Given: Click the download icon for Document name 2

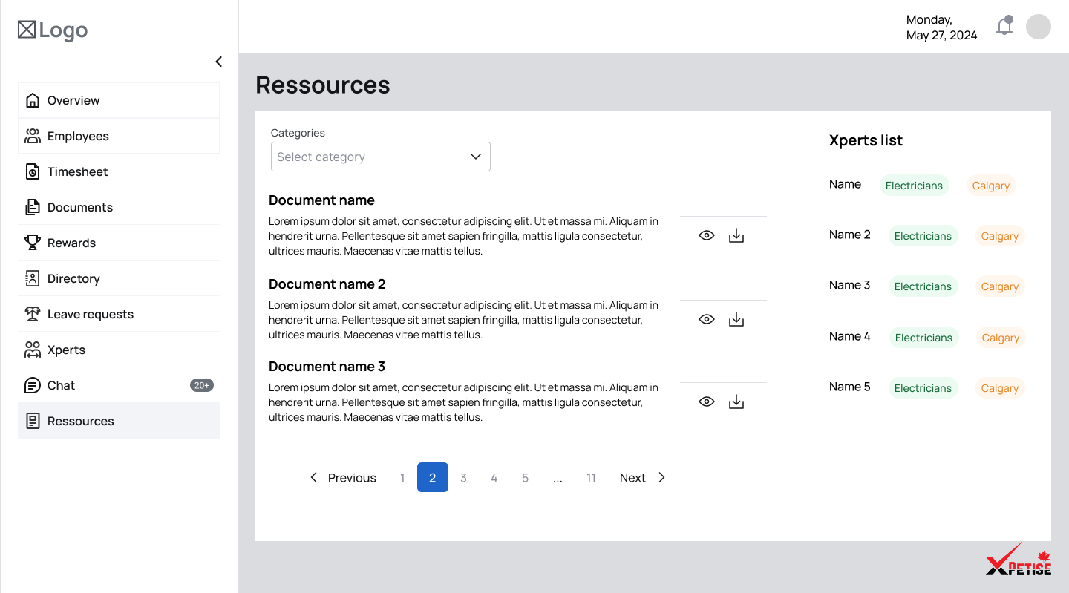Looking at the screenshot, I should coord(736,318).
